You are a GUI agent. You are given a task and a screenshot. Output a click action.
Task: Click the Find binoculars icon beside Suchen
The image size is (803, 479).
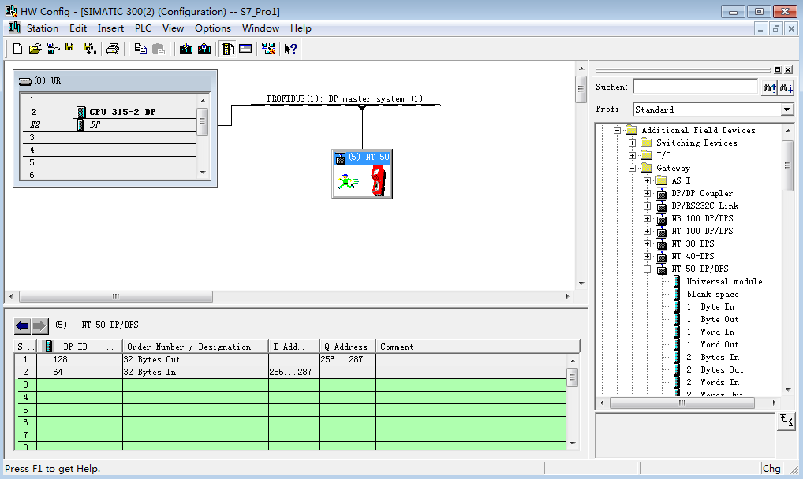(769, 87)
